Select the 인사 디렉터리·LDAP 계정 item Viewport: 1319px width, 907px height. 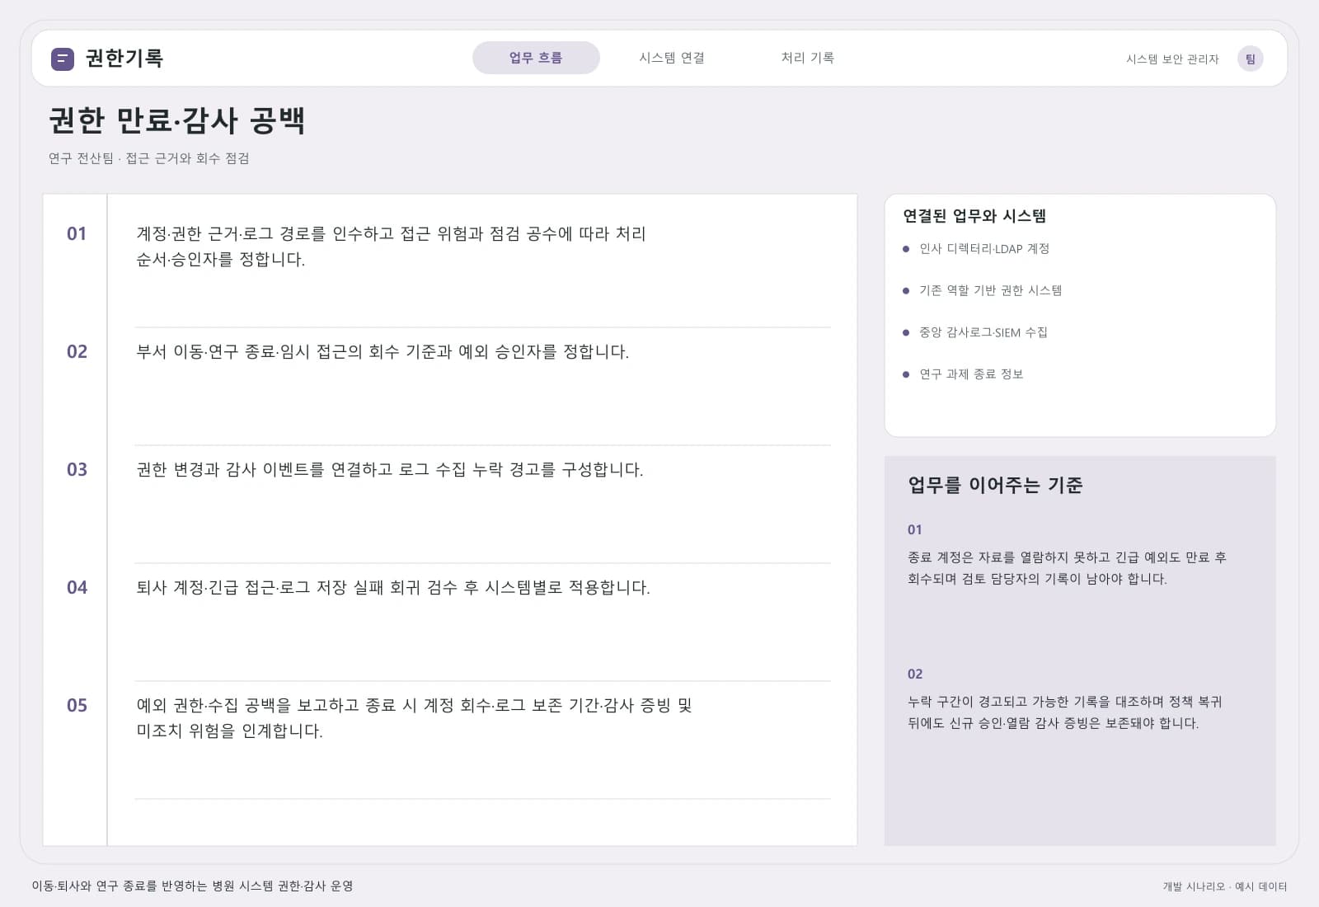[x=984, y=249]
